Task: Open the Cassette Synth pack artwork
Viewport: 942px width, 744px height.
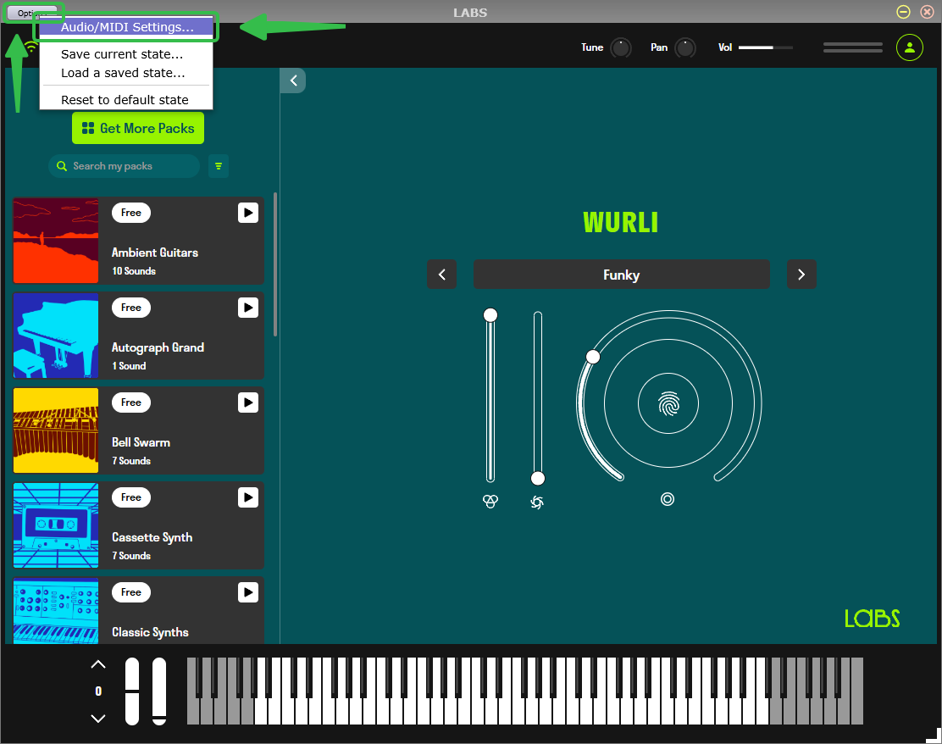Action: (x=56, y=525)
